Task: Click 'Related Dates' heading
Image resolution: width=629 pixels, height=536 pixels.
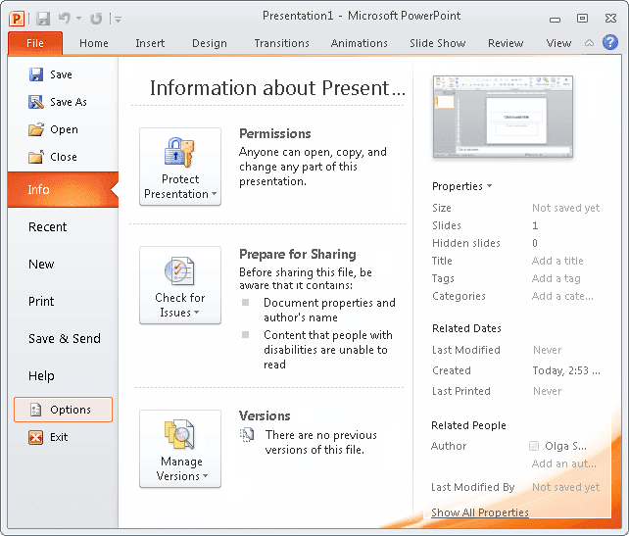Action: (466, 328)
